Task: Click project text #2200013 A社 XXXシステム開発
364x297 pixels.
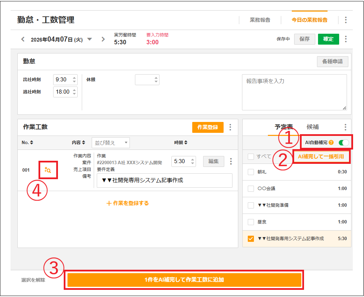Action: pyautogui.click(x=130, y=163)
